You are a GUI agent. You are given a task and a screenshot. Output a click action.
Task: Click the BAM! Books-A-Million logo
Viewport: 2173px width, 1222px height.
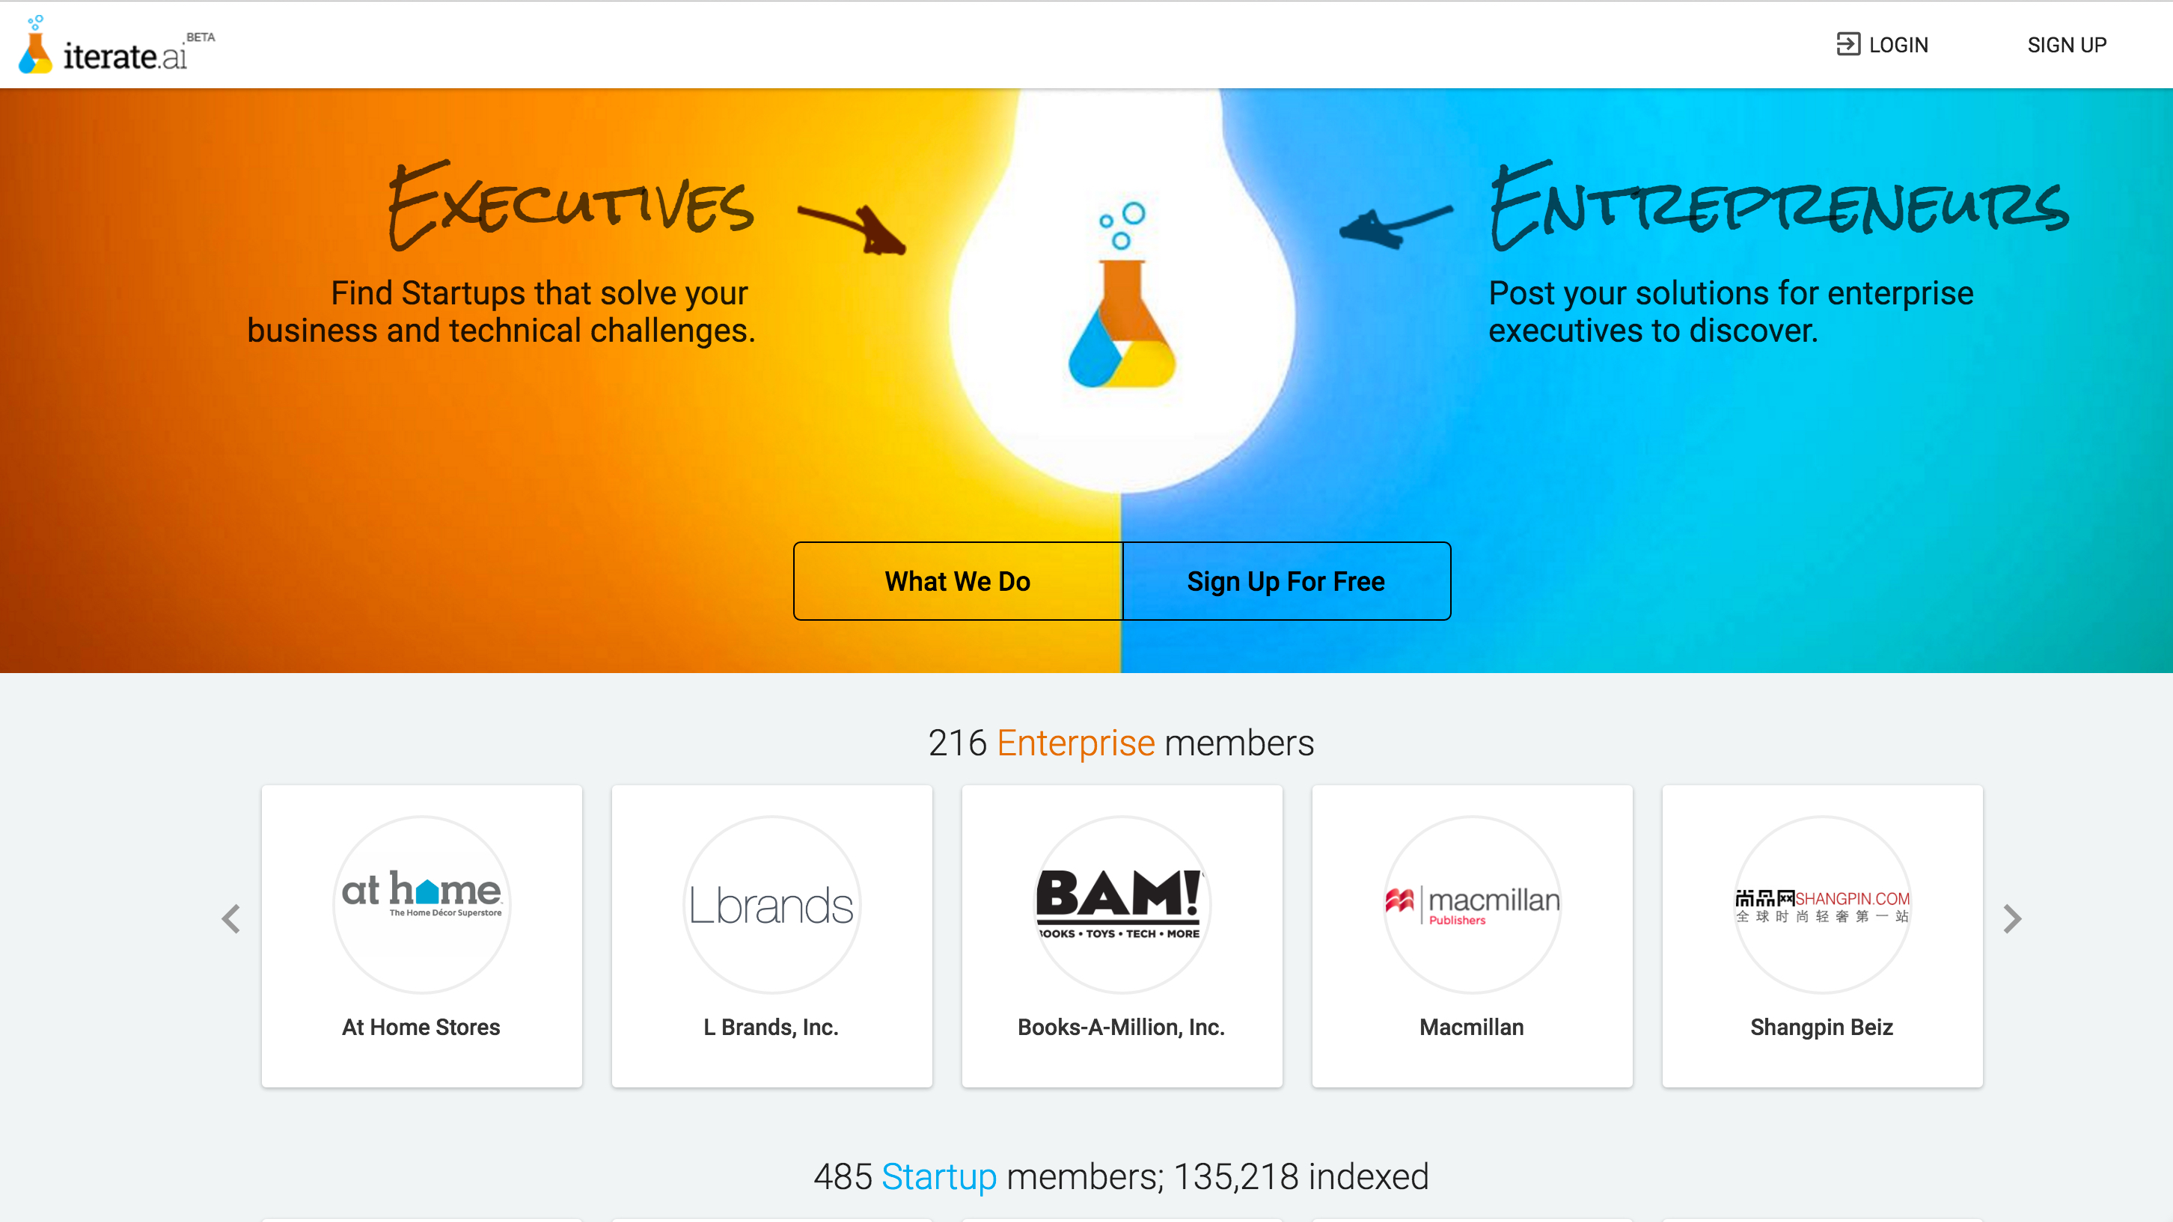[x=1121, y=903]
